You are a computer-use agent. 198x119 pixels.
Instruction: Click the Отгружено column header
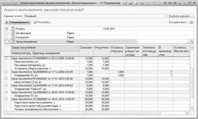[101, 51]
